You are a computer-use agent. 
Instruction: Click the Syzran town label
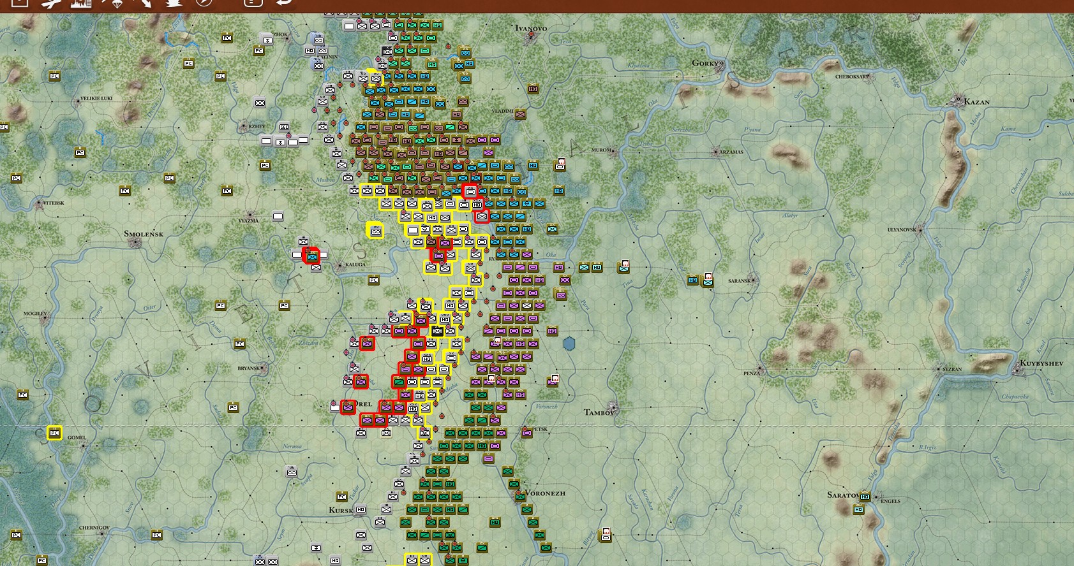pos(952,369)
